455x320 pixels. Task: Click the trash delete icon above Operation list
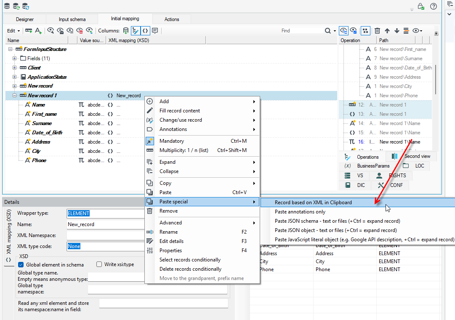[x=377, y=30]
